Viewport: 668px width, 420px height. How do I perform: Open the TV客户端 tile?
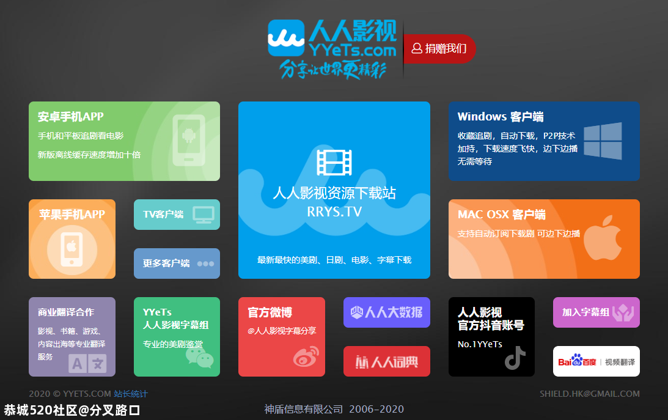pos(177,214)
